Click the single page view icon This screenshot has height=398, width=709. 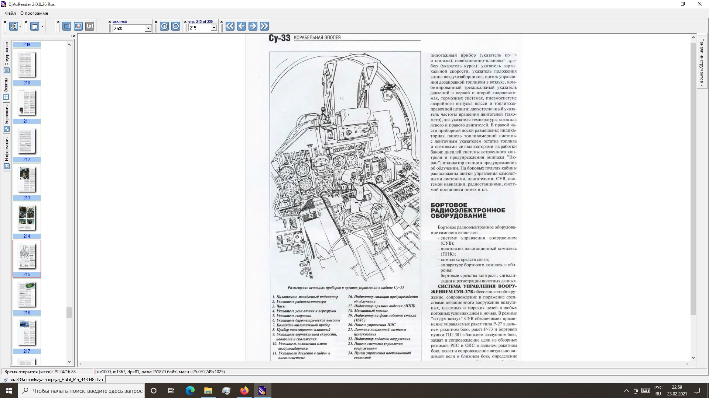click(x=35, y=26)
